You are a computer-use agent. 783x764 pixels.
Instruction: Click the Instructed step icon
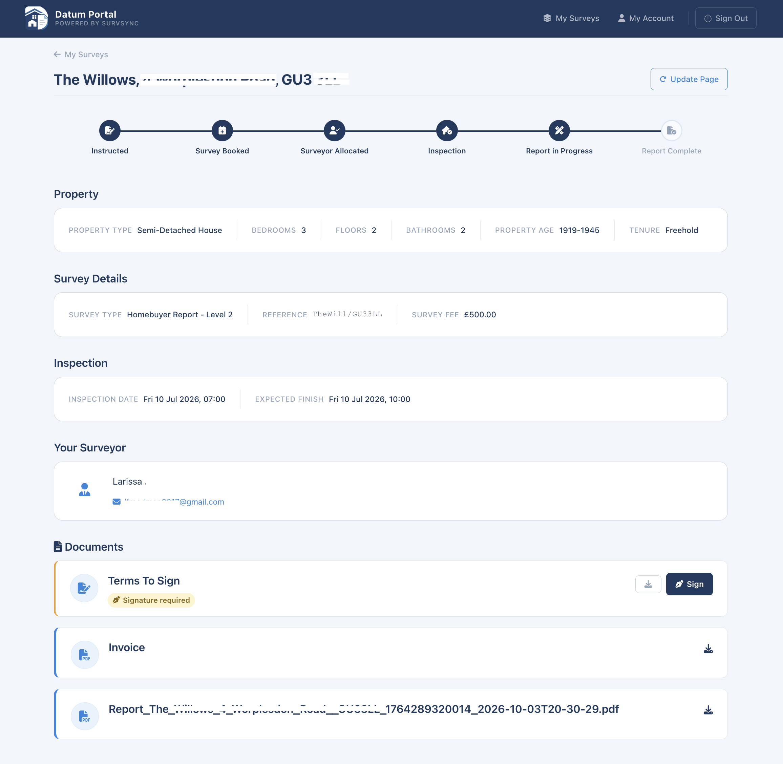pos(110,130)
